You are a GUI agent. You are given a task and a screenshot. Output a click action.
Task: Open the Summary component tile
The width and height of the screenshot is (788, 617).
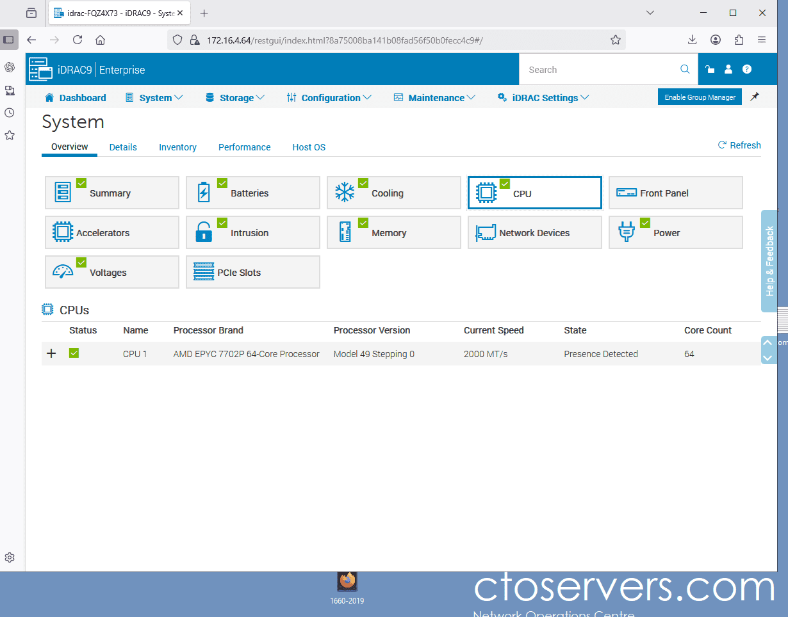pos(111,193)
